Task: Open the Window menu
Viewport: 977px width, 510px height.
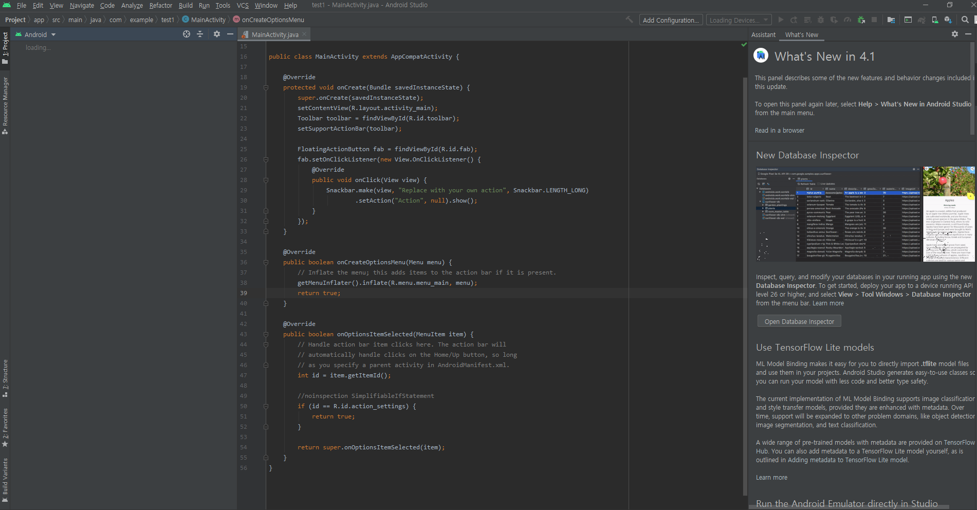Action: point(266,5)
